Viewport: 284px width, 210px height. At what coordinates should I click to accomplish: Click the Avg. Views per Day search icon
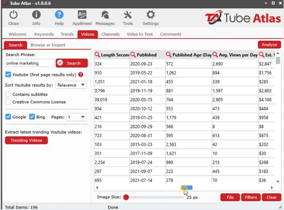(x=215, y=54)
